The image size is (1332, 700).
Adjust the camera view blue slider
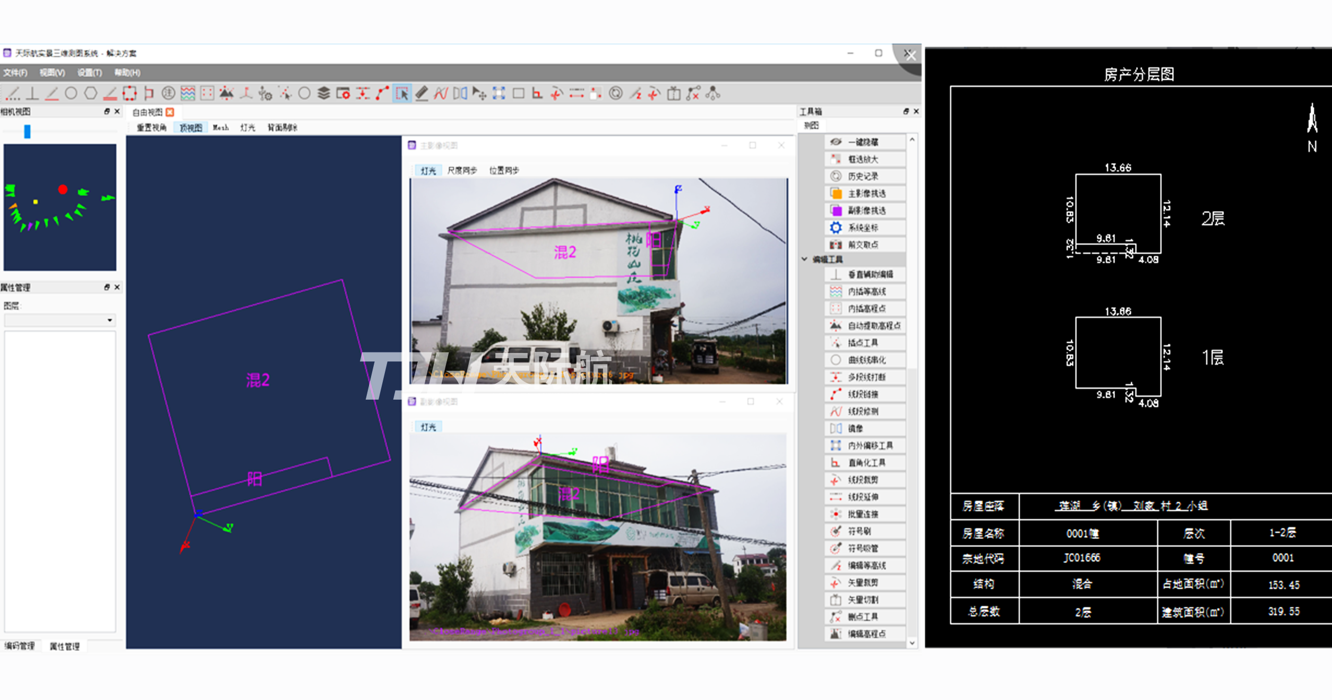[27, 131]
